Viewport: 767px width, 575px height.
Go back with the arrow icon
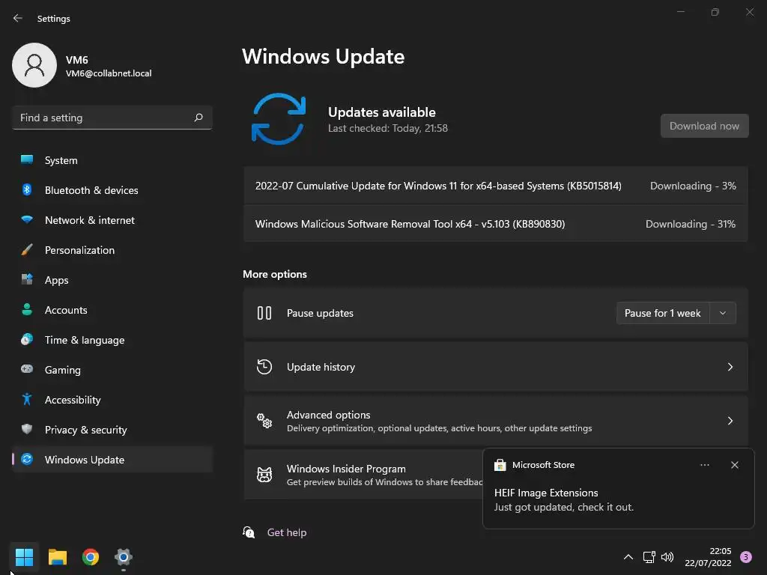coord(18,18)
